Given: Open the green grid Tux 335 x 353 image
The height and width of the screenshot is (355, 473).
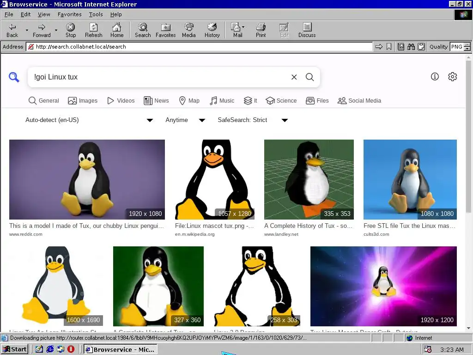Looking at the screenshot, I should [x=309, y=179].
